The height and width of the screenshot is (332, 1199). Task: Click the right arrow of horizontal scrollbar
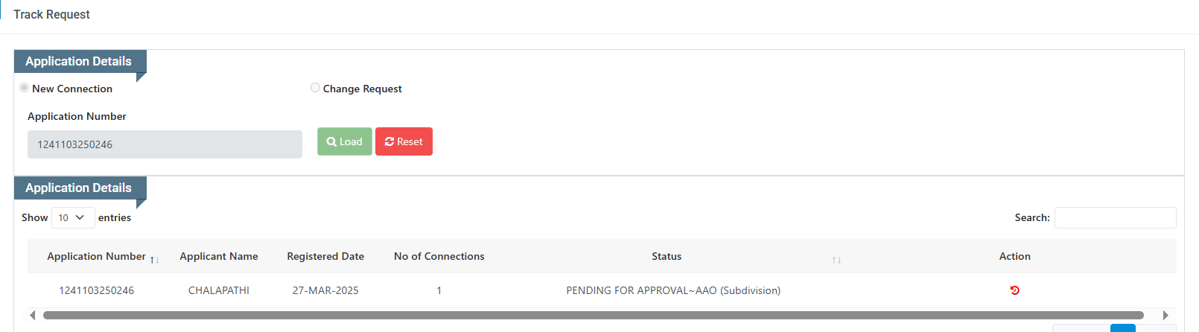click(x=1165, y=315)
